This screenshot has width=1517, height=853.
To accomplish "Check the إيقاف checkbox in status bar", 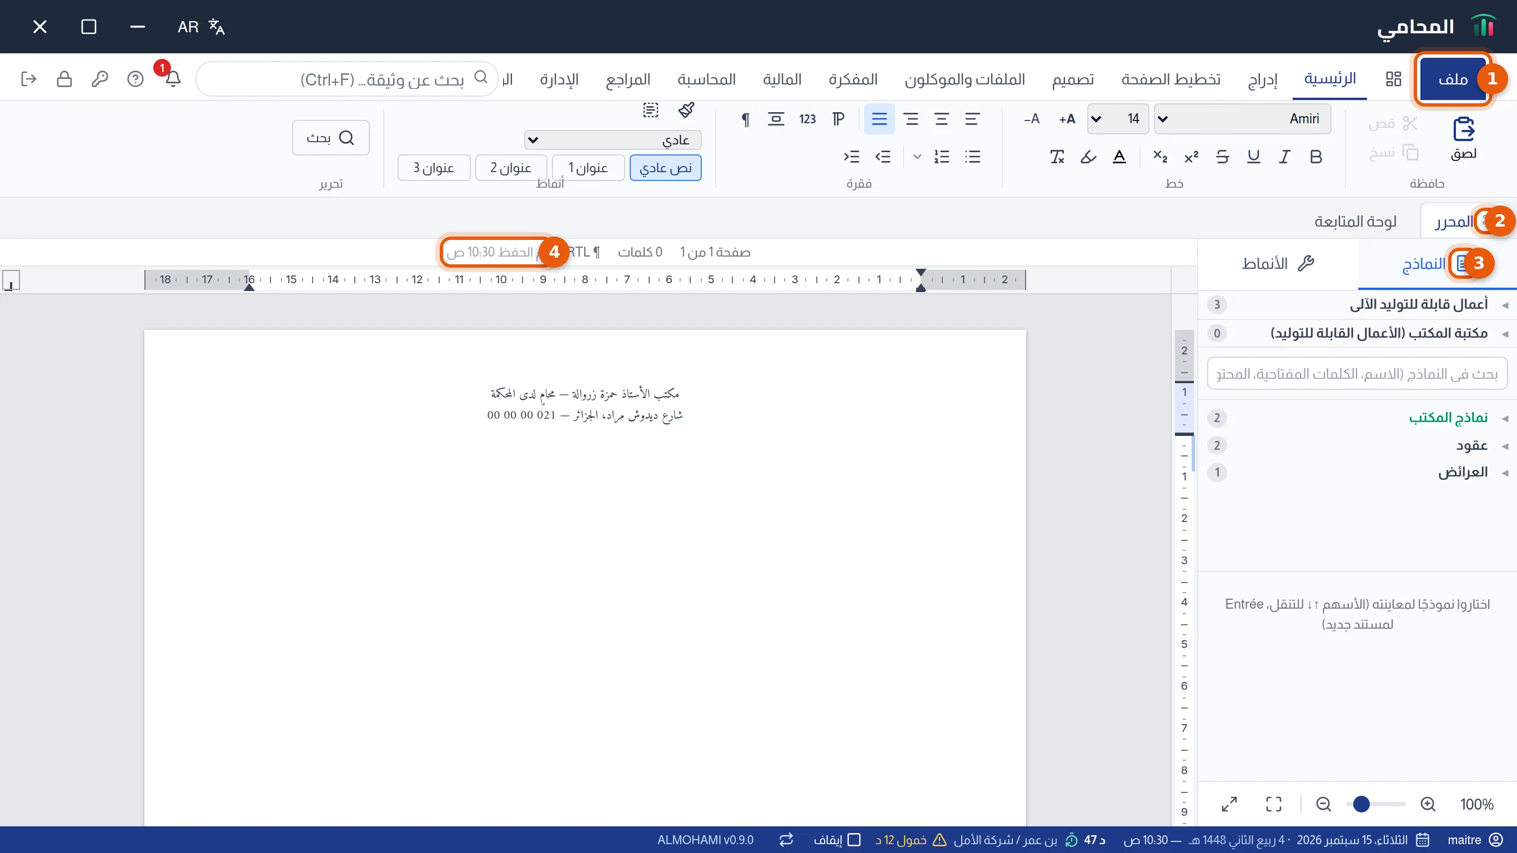I will coord(854,840).
